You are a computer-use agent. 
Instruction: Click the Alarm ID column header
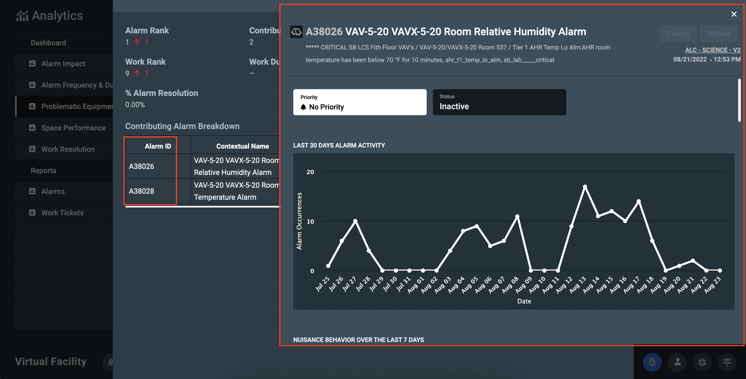click(158, 146)
